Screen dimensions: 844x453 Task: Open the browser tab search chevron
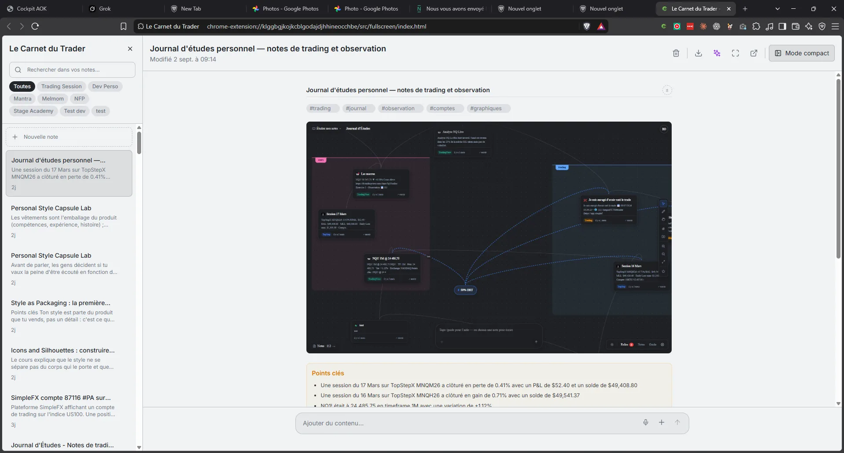pos(777,9)
